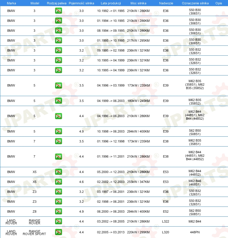Click the fuel icon in the BMW Z8 row

click(x=59, y=211)
